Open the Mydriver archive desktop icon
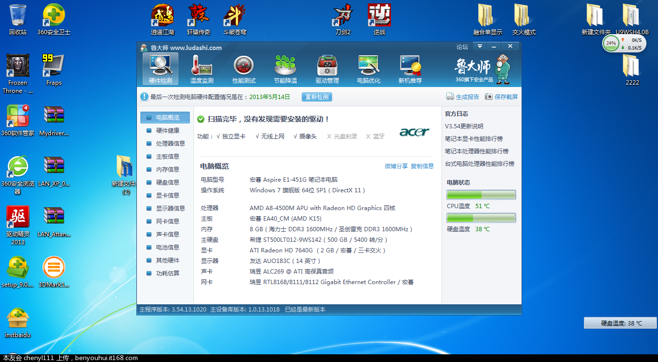658x362 pixels. pyautogui.click(x=54, y=120)
